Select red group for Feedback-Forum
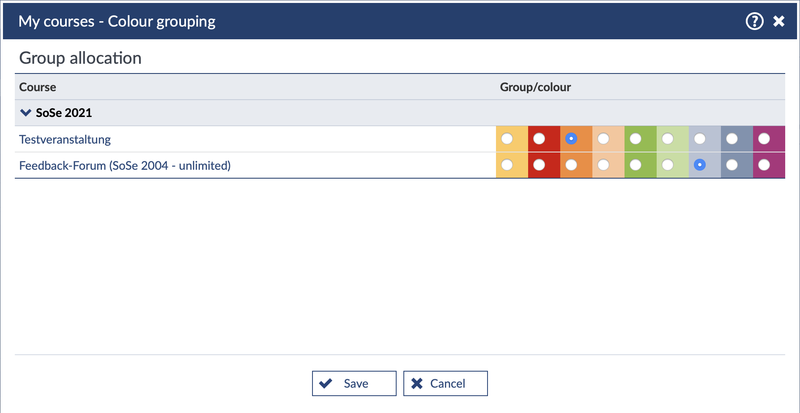 coord(539,165)
